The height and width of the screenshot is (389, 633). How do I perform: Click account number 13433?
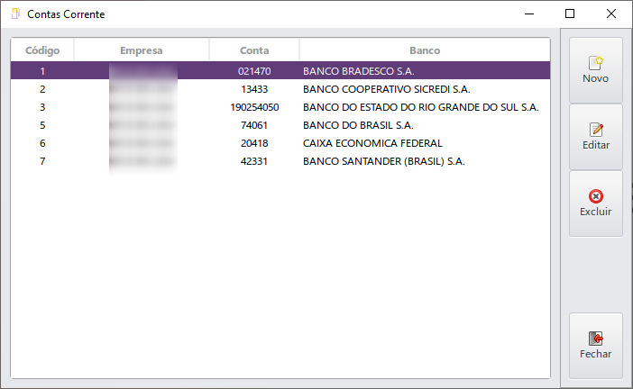pos(254,89)
